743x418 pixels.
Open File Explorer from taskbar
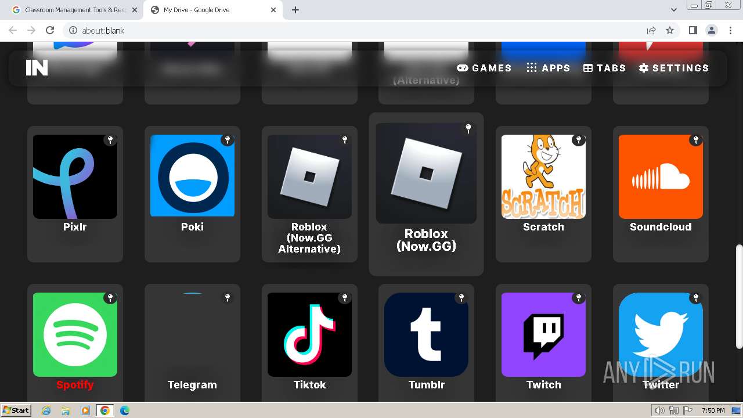pyautogui.click(x=66, y=410)
